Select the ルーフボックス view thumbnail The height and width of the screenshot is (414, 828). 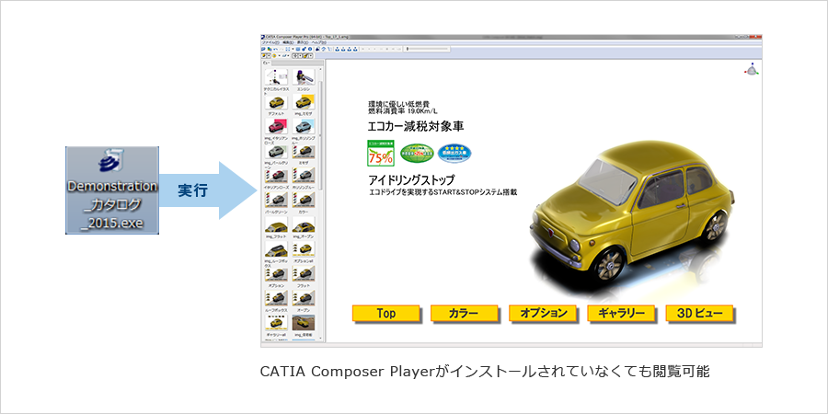pos(276,298)
